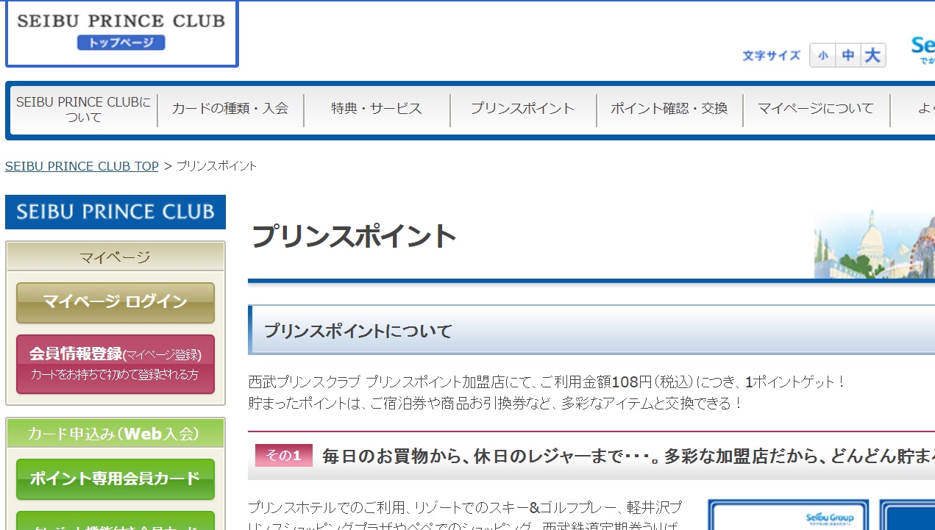Click the SEIBU PRINCE CLUB top page logo
Viewport: 935px width, 530px height.
click(x=122, y=33)
